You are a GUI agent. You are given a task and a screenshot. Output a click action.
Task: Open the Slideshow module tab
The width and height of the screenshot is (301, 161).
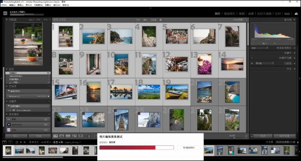(264, 14)
